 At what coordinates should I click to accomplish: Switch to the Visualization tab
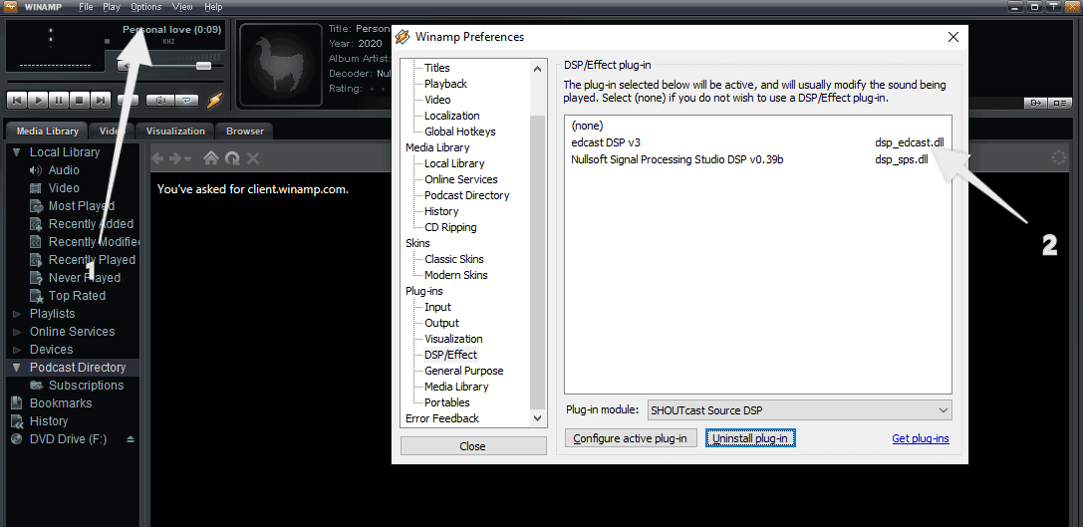175,131
